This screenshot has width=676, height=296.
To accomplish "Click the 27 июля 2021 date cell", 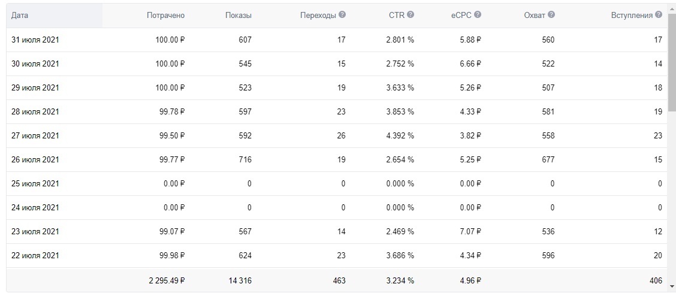I will pos(35,136).
